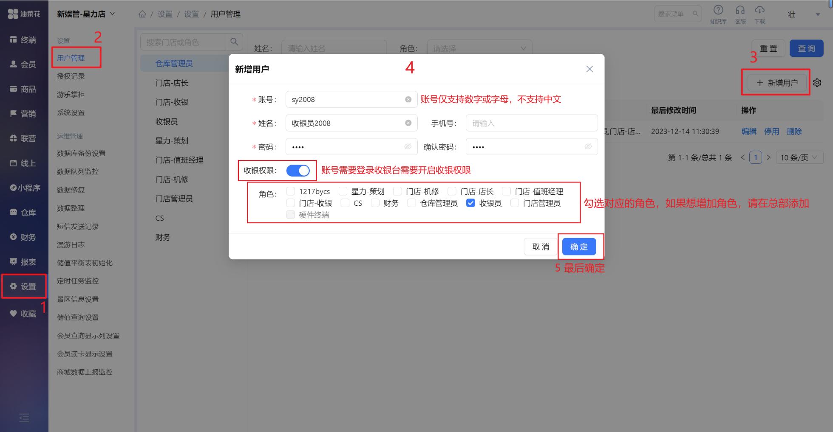Open the 营销 sidebar section
This screenshot has width=833, height=432.
[24, 114]
